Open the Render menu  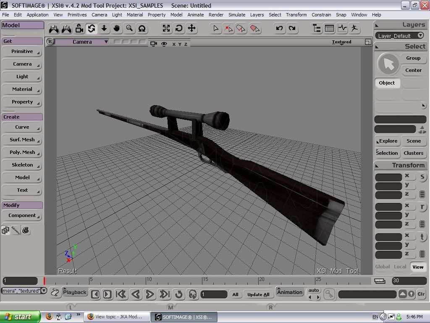tap(216, 15)
